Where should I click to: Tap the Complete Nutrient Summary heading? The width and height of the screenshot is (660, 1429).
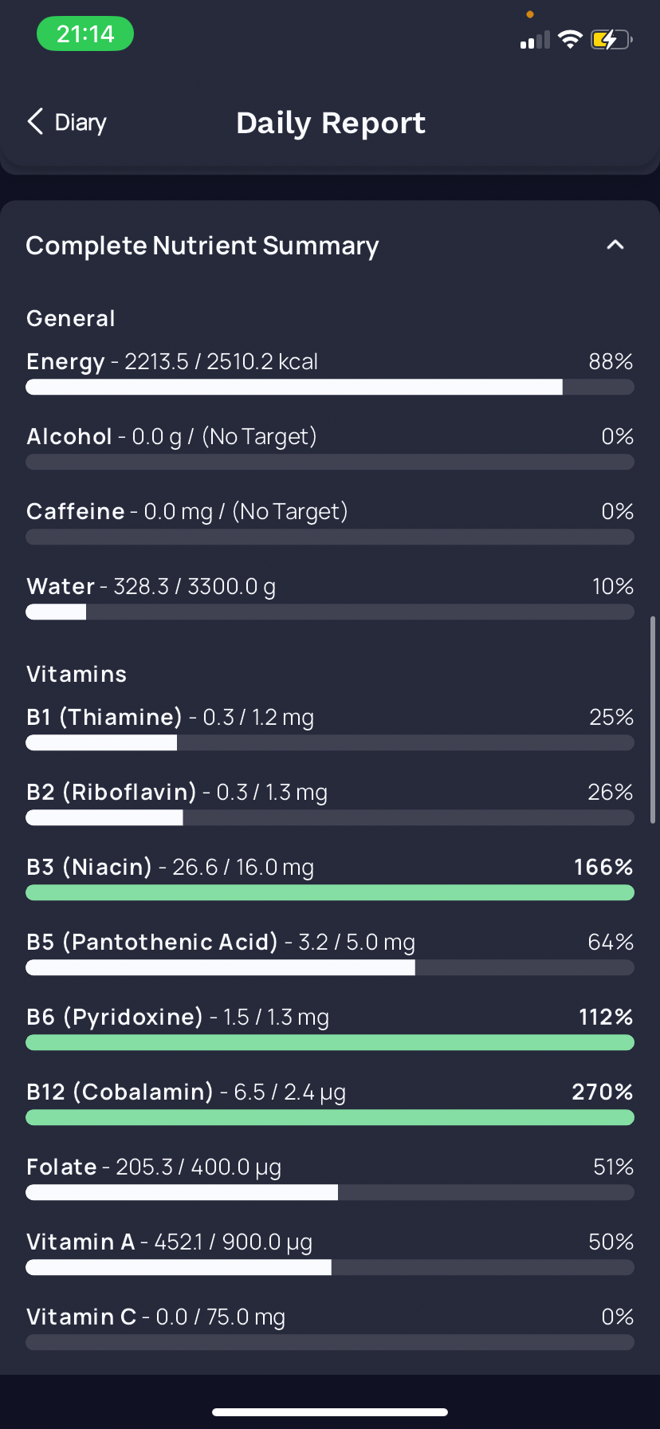tap(202, 246)
